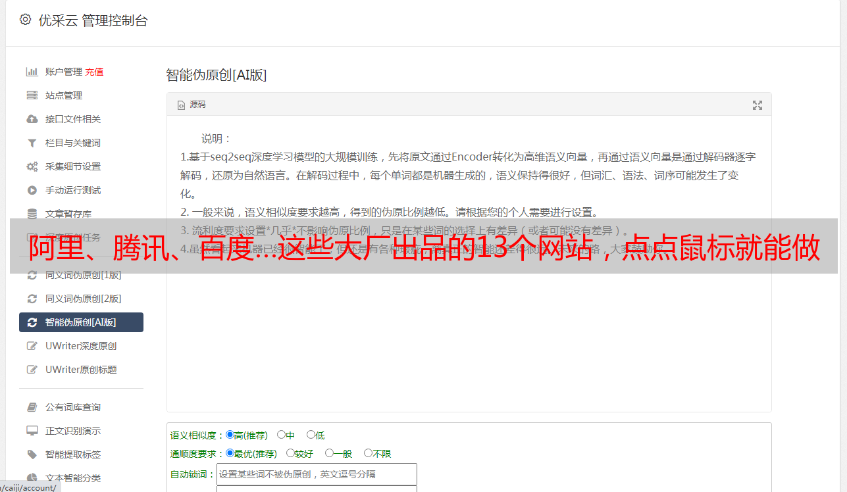Select the 栏目与关键词 filter icon
Screen dimensions: 847x492
[x=32, y=143]
